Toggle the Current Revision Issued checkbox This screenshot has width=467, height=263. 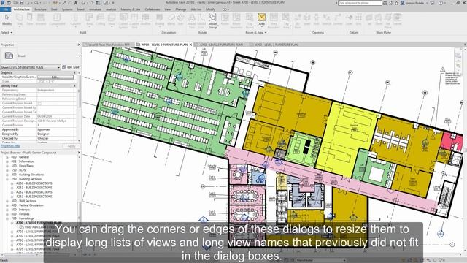click(39, 103)
